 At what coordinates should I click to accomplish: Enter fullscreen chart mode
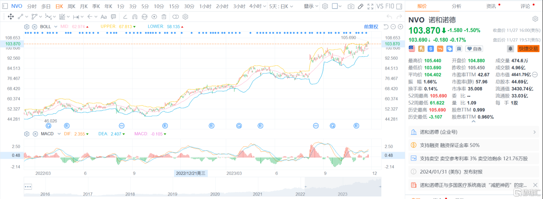(x=370, y=6)
